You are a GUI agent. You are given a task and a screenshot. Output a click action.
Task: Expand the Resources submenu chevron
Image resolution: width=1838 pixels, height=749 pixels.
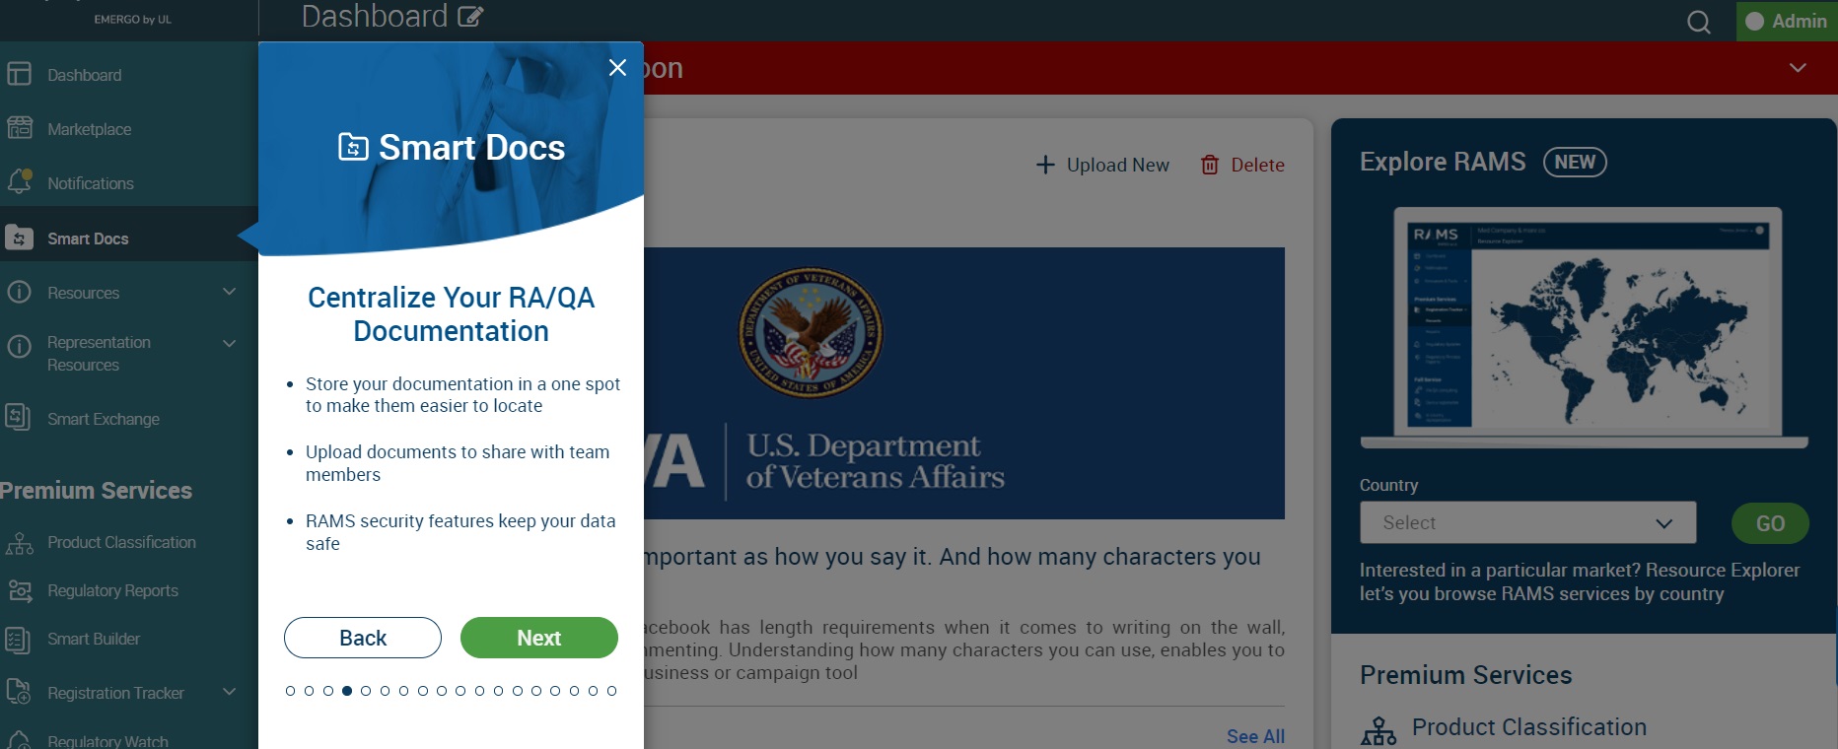coord(230,292)
